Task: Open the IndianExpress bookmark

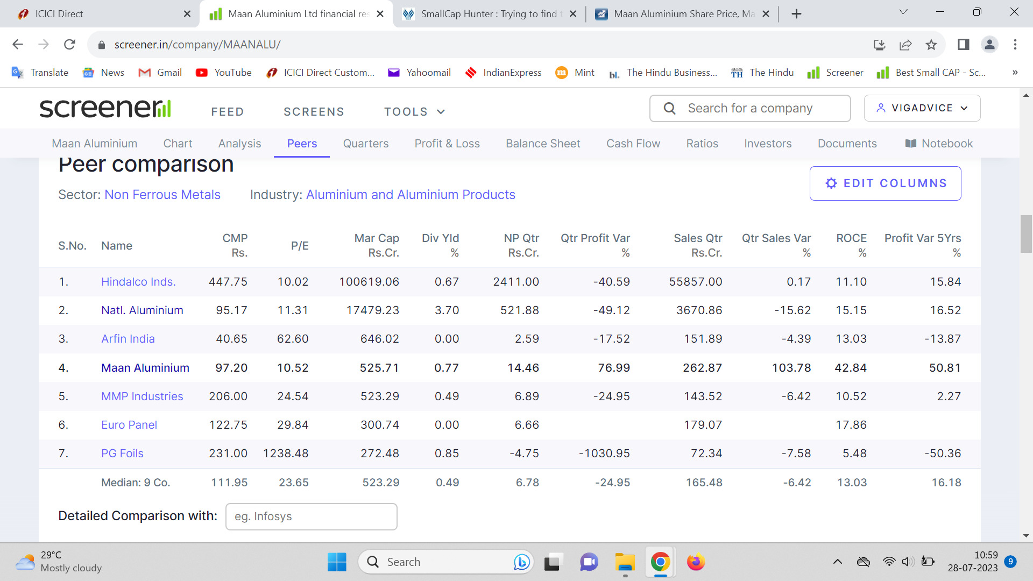Action: click(x=504, y=73)
